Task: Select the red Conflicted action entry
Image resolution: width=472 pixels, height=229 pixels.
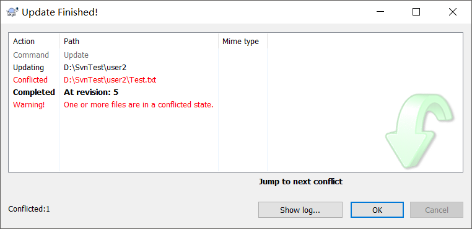Action: (x=30, y=80)
